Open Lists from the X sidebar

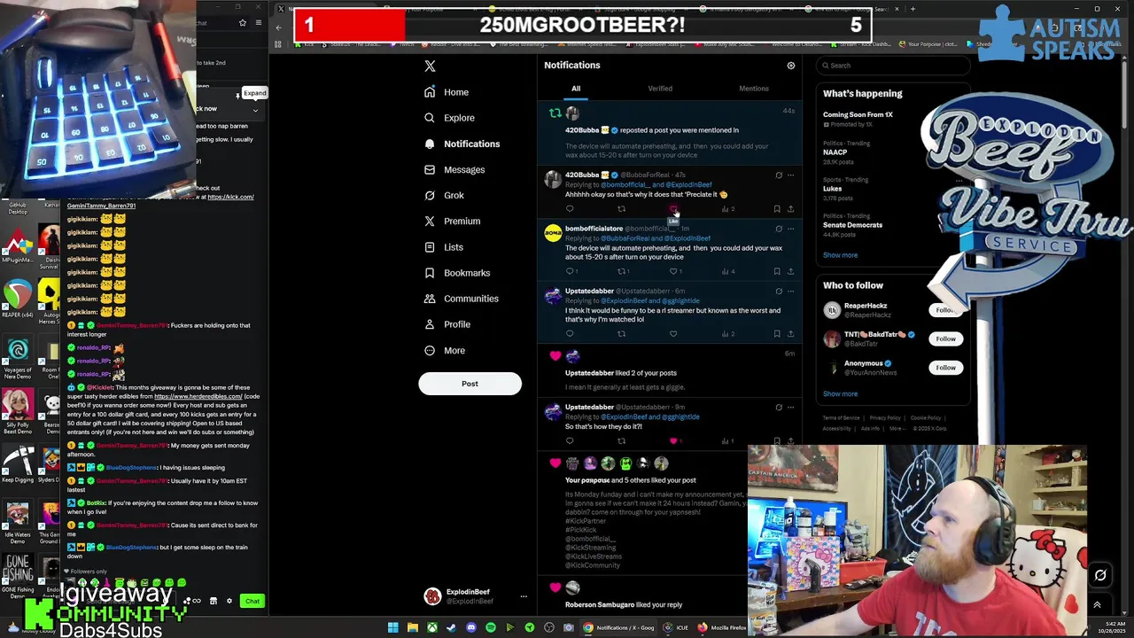[x=444, y=247]
